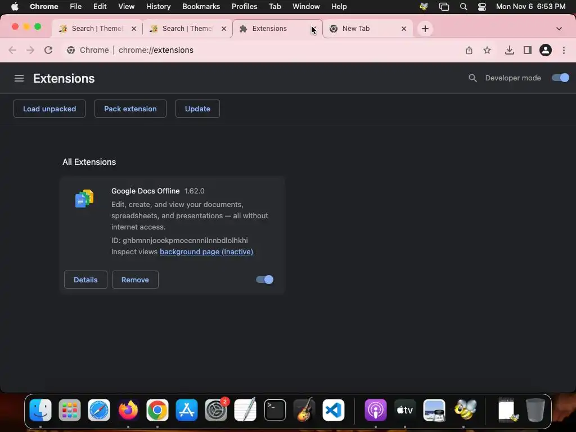Click the Pack extension button
The height and width of the screenshot is (432, 576).
[130, 109]
